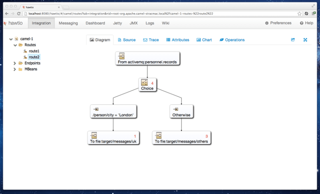Select the To file:target/messages/others node
Viewport: 320px width, 194px height.
[x=181, y=138]
